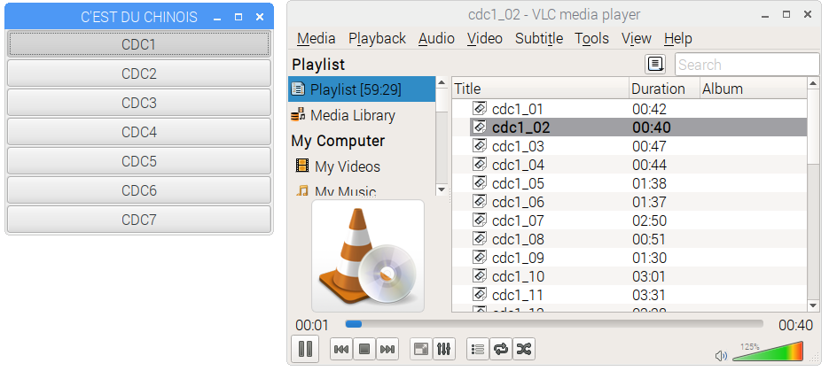Viewport: 829px width, 371px height.
Task: Toggle shuffle random playback icon
Action: [x=523, y=349]
